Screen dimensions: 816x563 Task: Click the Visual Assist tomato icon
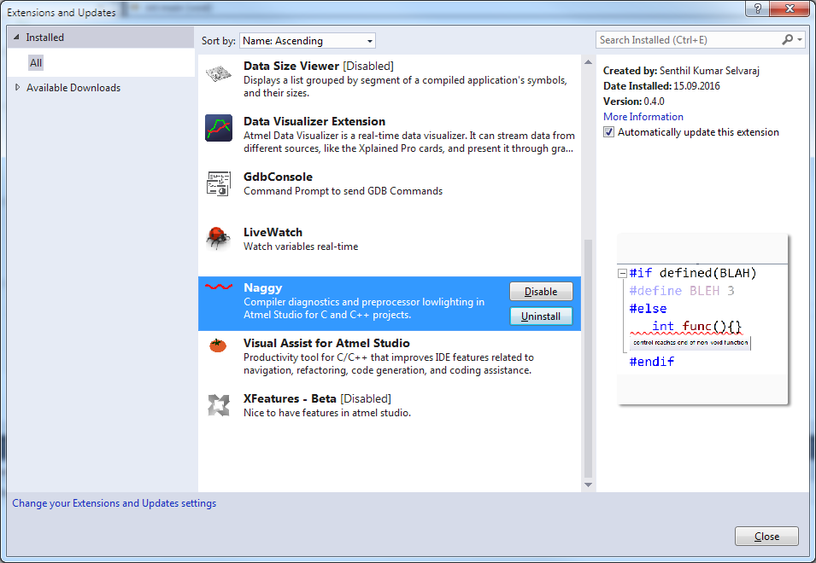click(x=218, y=345)
